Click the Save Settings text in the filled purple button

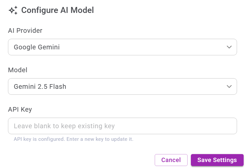coord(217,160)
